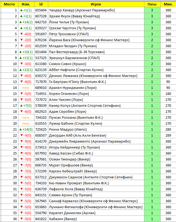Click change value '+7(0)' for Канер Копуз
Screen dimensions: 176x222
26,106
